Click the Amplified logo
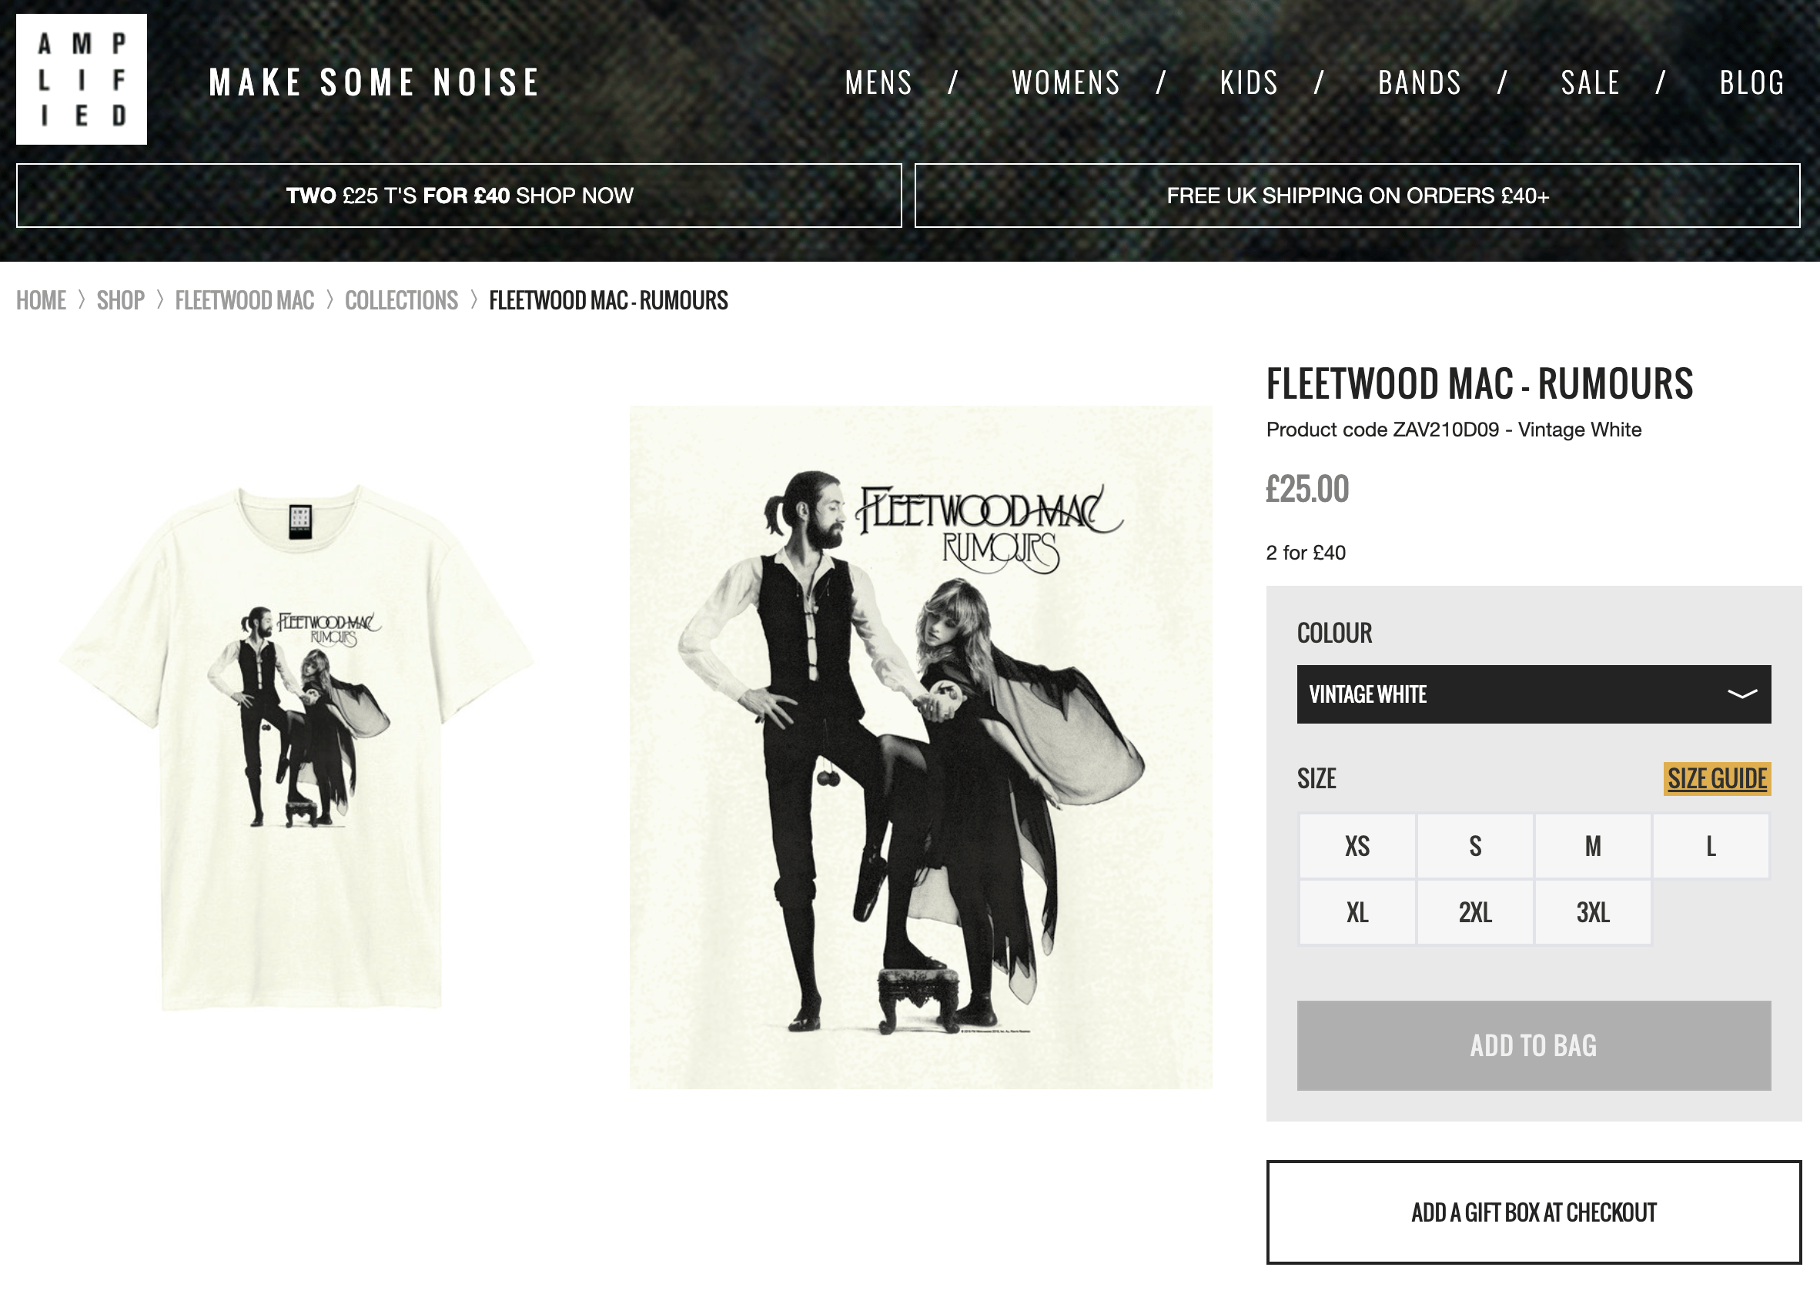This screenshot has width=1820, height=1304. tap(81, 79)
